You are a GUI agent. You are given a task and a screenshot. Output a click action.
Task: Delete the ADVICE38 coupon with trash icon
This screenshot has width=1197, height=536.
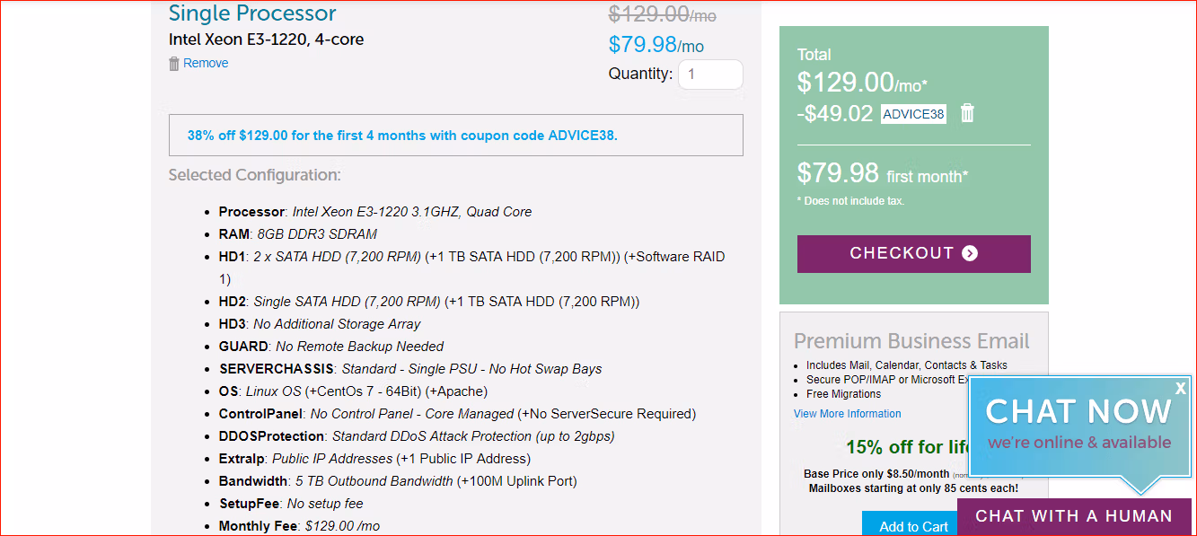click(x=967, y=113)
